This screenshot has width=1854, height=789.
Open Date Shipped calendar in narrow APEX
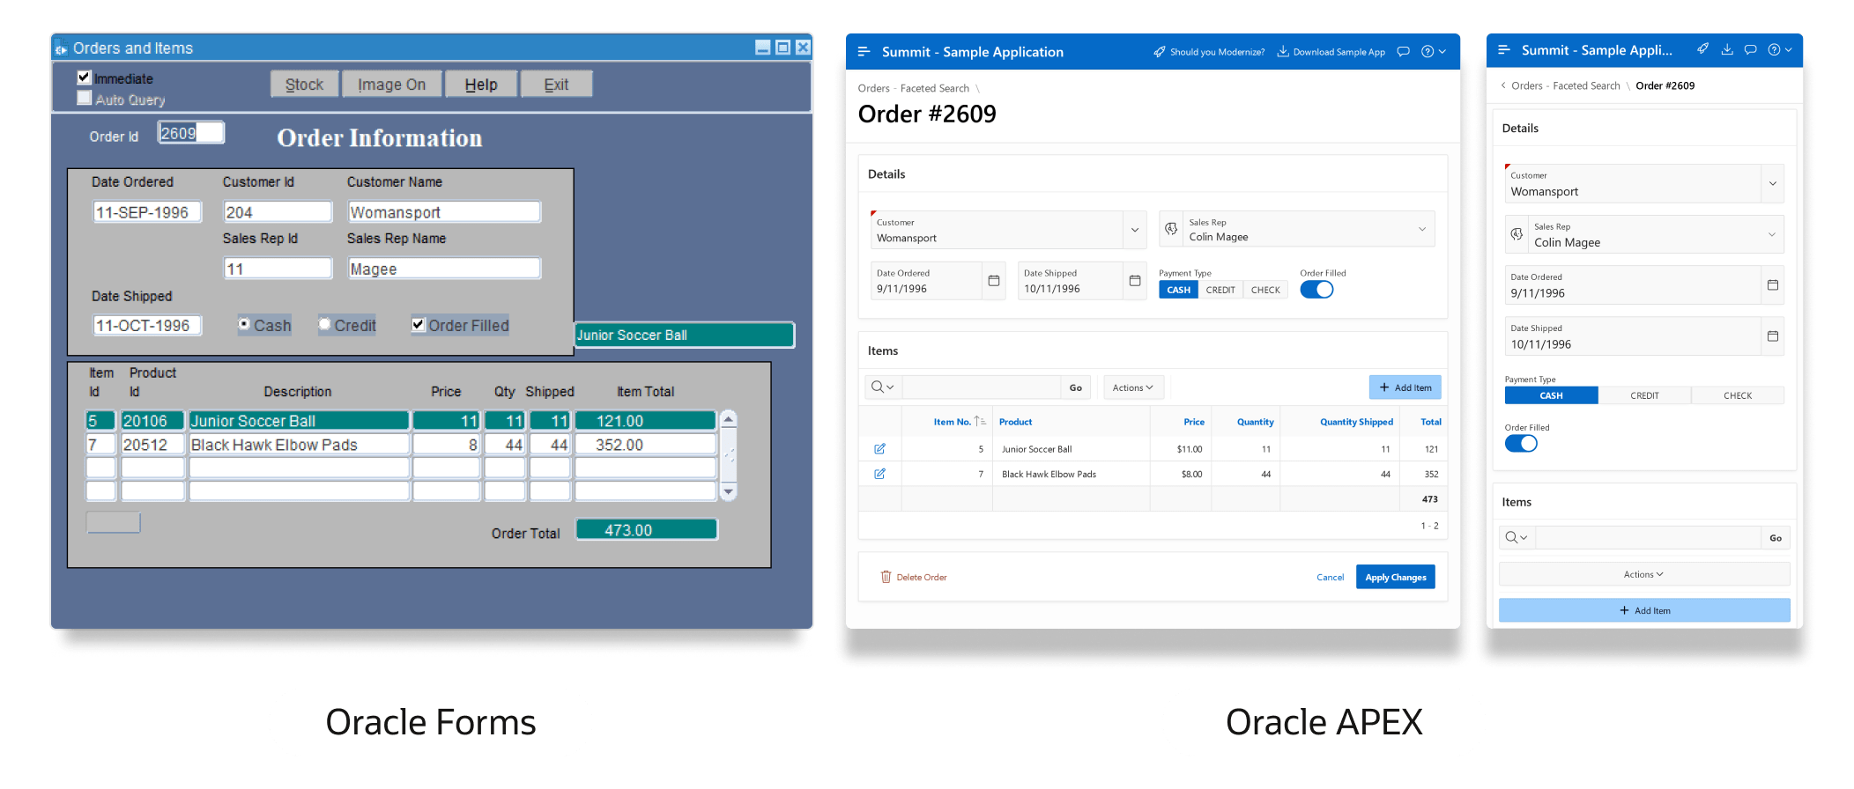click(1773, 336)
